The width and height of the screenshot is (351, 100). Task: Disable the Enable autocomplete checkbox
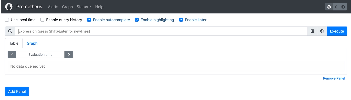point(89,20)
